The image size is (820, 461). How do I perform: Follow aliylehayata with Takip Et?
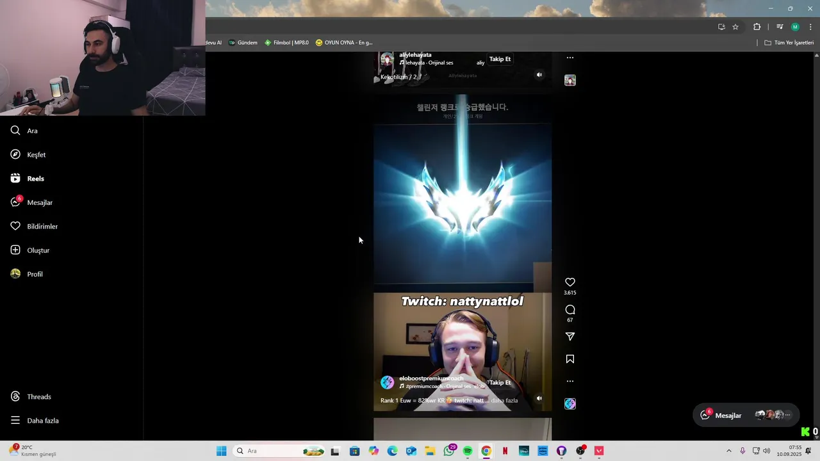point(500,59)
